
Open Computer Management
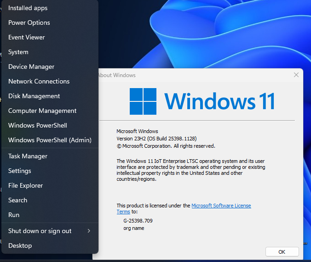coord(50,111)
